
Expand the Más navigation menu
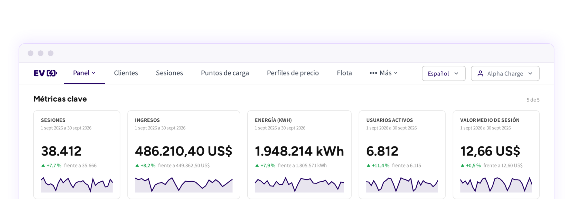click(383, 73)
